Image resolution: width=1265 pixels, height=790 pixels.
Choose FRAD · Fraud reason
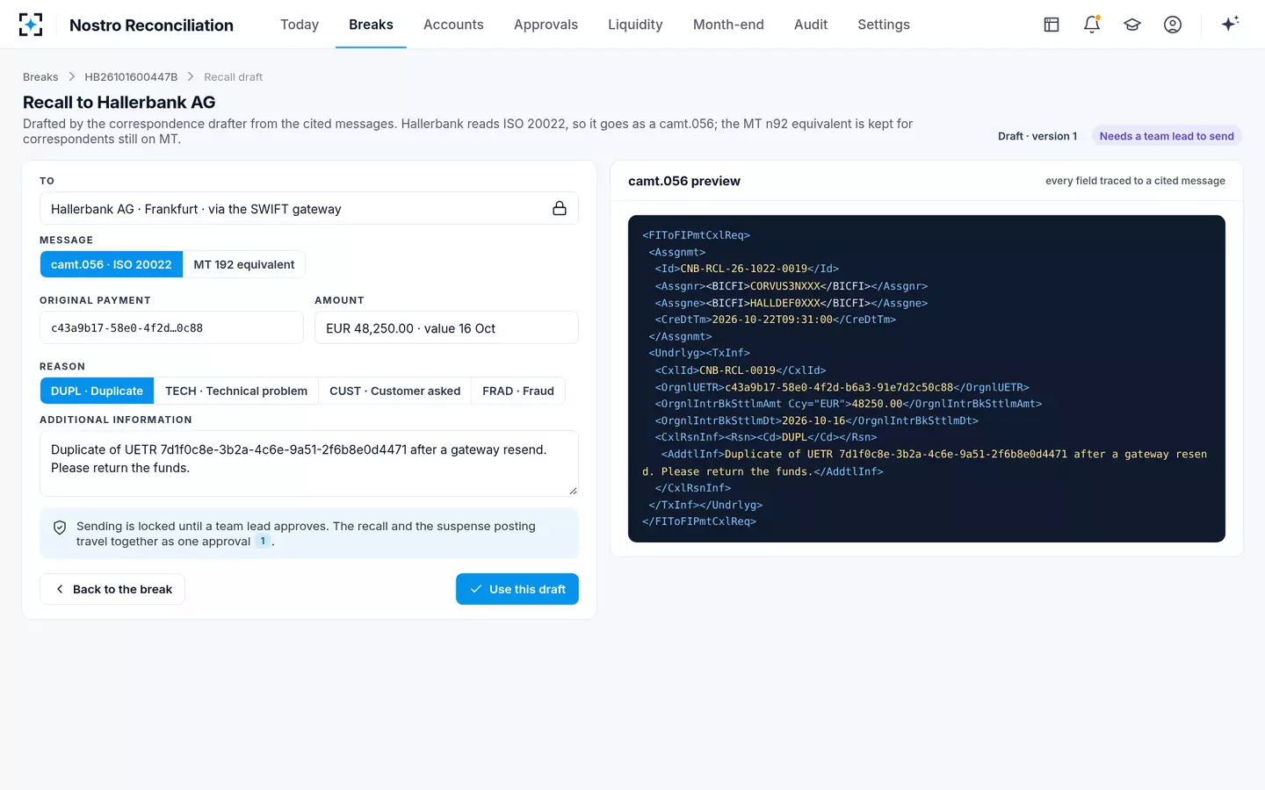518,391
